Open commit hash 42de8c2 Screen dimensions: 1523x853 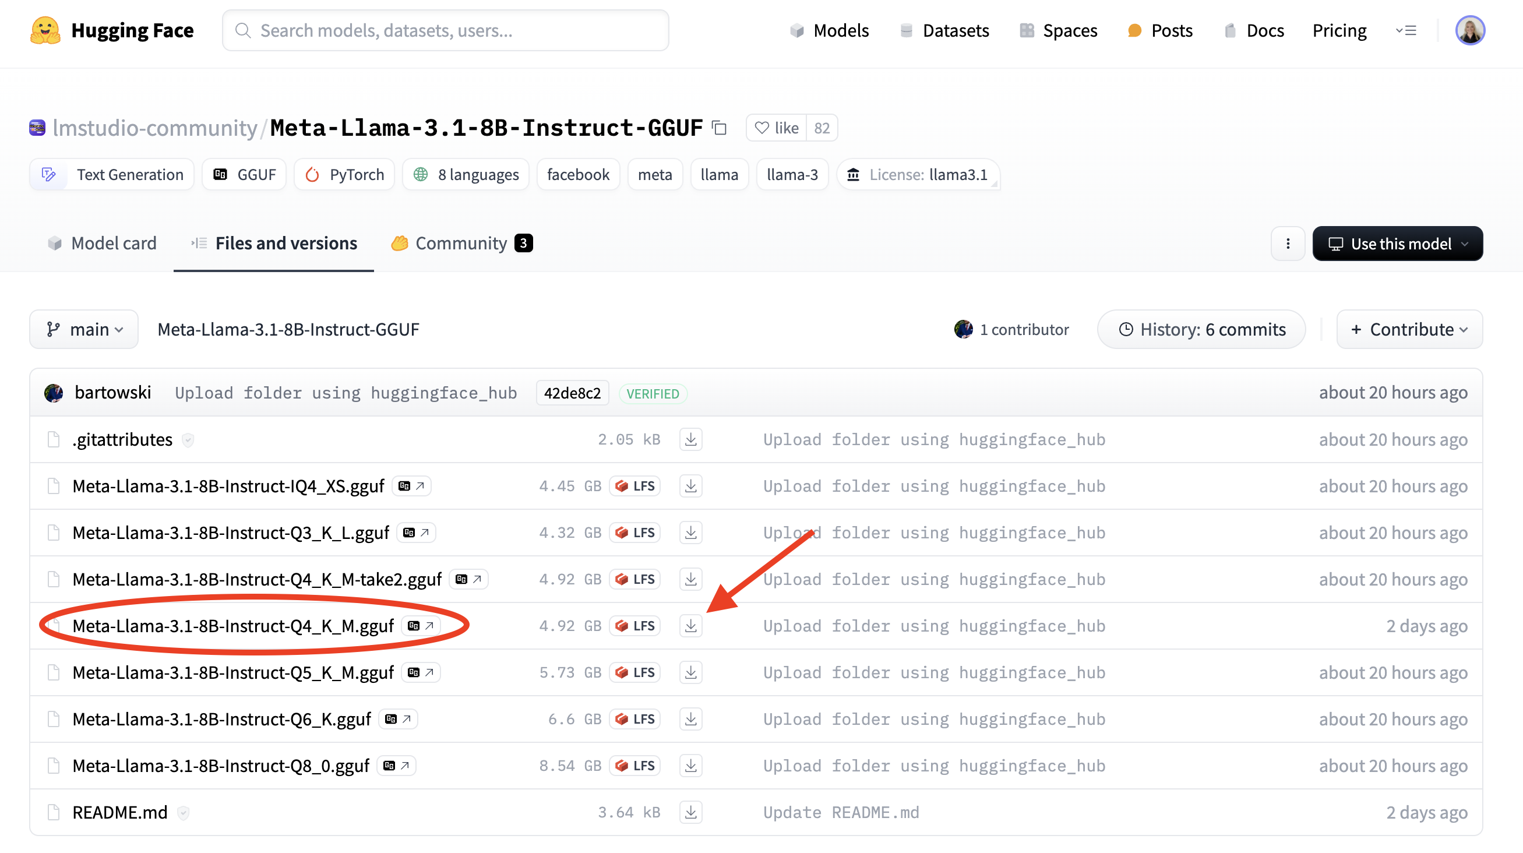click(572, 394)
